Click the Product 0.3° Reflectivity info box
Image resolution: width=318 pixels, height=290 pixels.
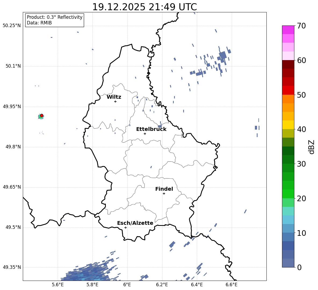click(55, 20)
